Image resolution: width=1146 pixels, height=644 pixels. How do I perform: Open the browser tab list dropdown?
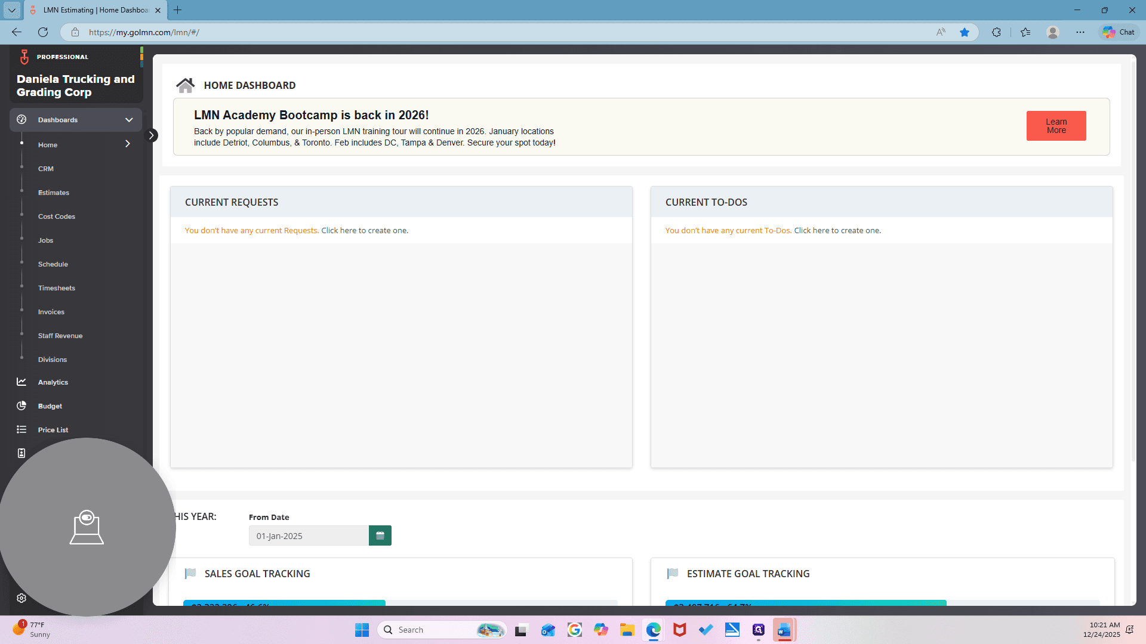[12, 10]
